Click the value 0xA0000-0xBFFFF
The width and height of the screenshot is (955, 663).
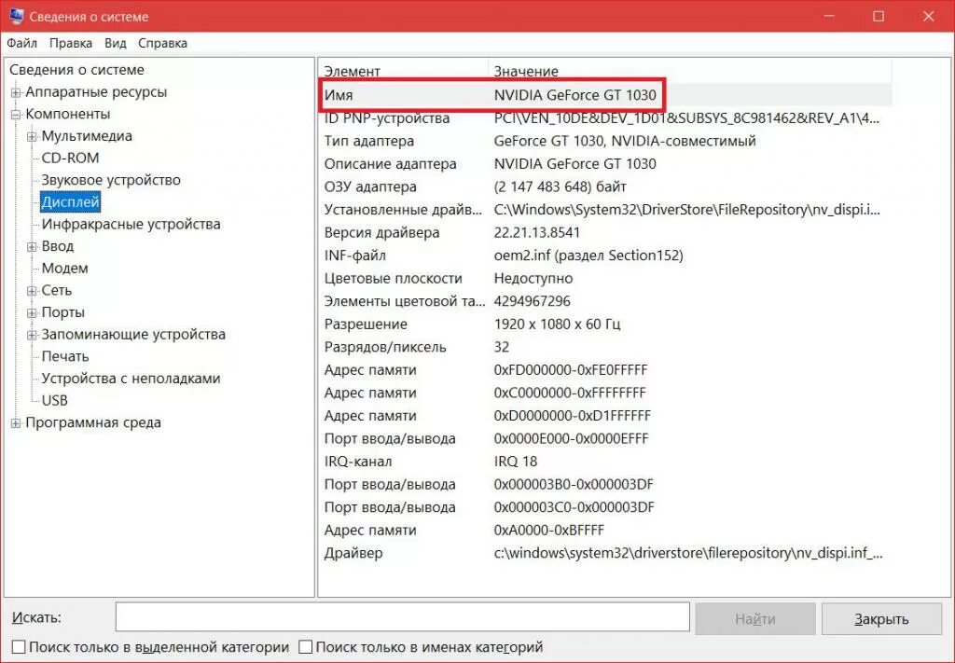coord(548,531)
